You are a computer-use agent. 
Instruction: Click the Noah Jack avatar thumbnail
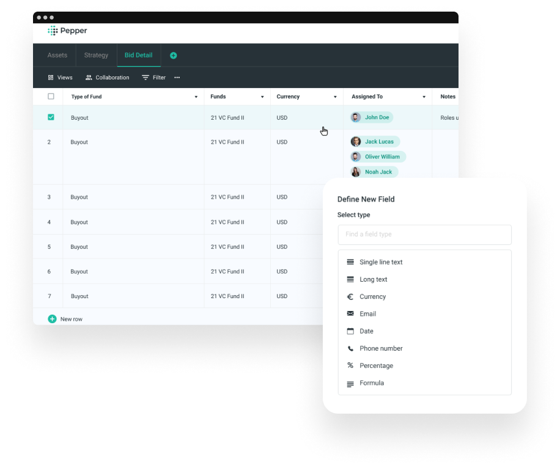[x=356, y=172]
